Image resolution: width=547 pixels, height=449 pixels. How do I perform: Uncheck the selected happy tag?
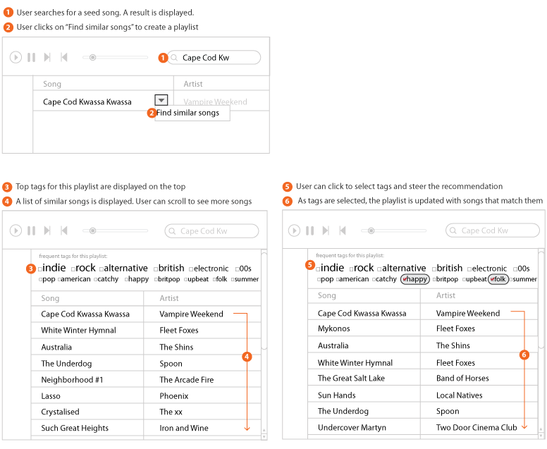pos(414,279)
